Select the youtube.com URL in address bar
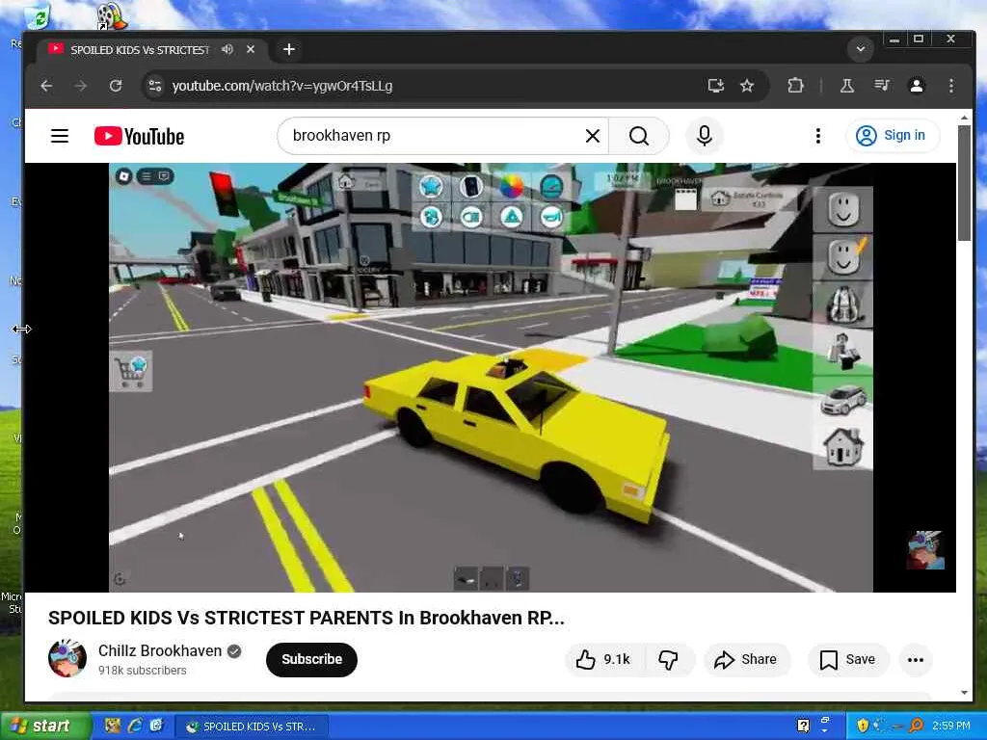987x740 pixels. 282,86
